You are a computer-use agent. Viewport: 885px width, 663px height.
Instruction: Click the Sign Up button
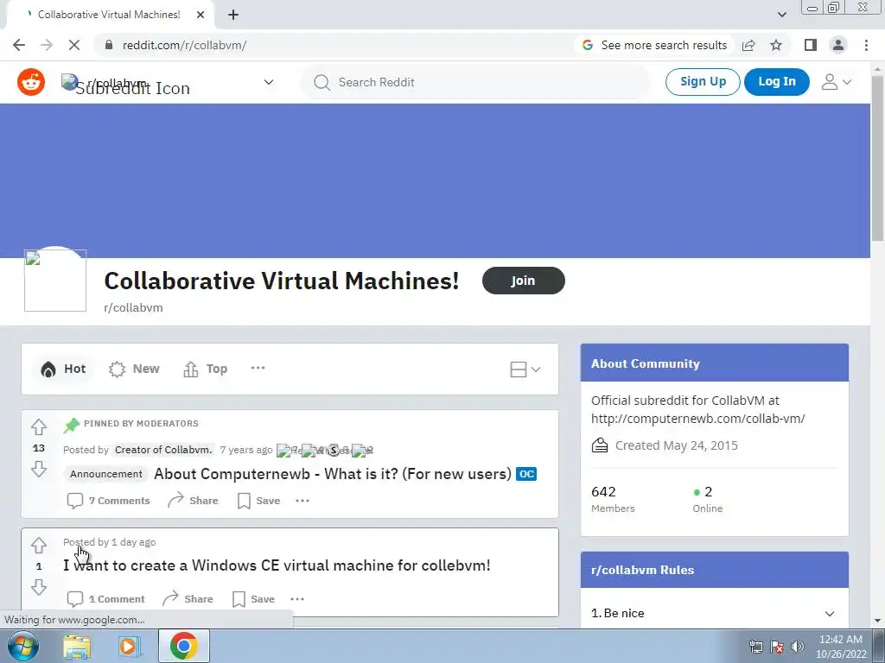(703, 82)
